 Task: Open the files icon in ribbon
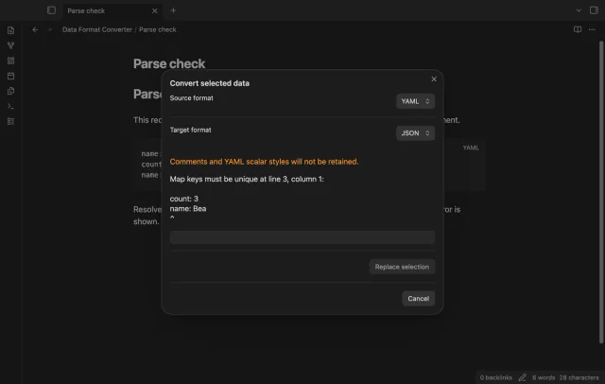point(10,30)
